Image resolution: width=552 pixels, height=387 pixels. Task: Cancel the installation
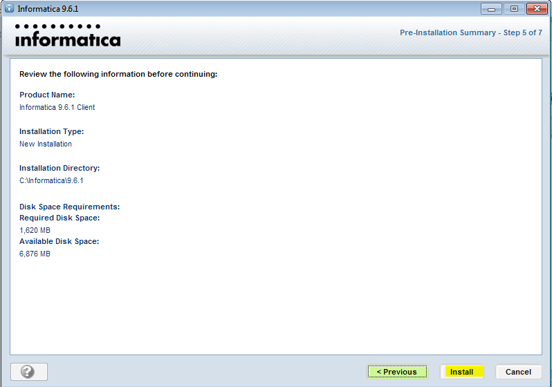[518, 372]
